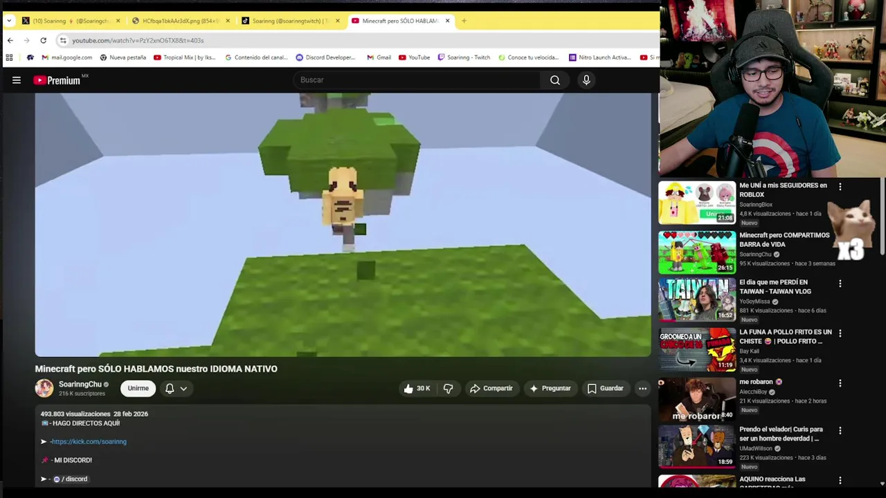Open the kick.com/soarinng link
This screenshot has height=498, width=886.
pyautogui.click(x=89, y=441)
